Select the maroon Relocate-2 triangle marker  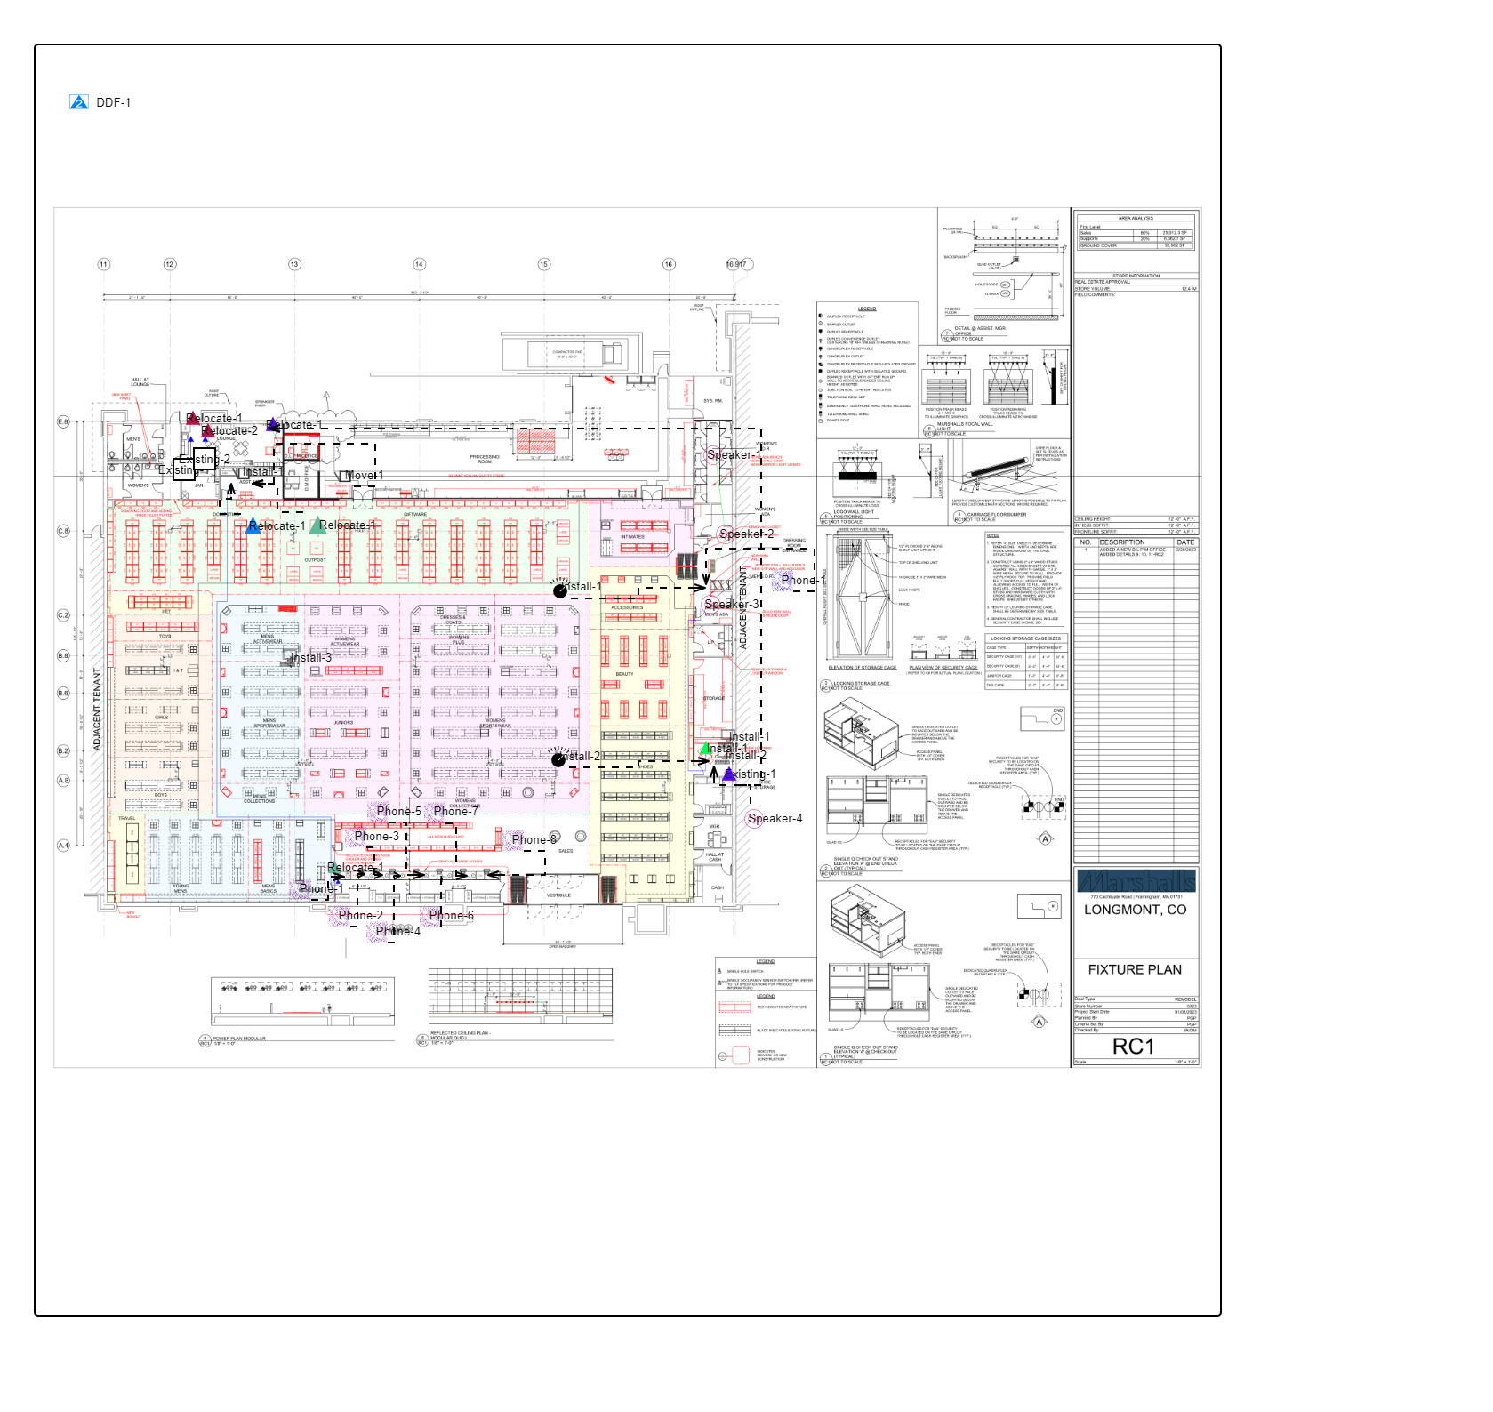tap(207, 430)
